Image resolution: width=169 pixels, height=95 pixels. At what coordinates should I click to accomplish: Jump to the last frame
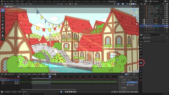click(x=76, y=92)
